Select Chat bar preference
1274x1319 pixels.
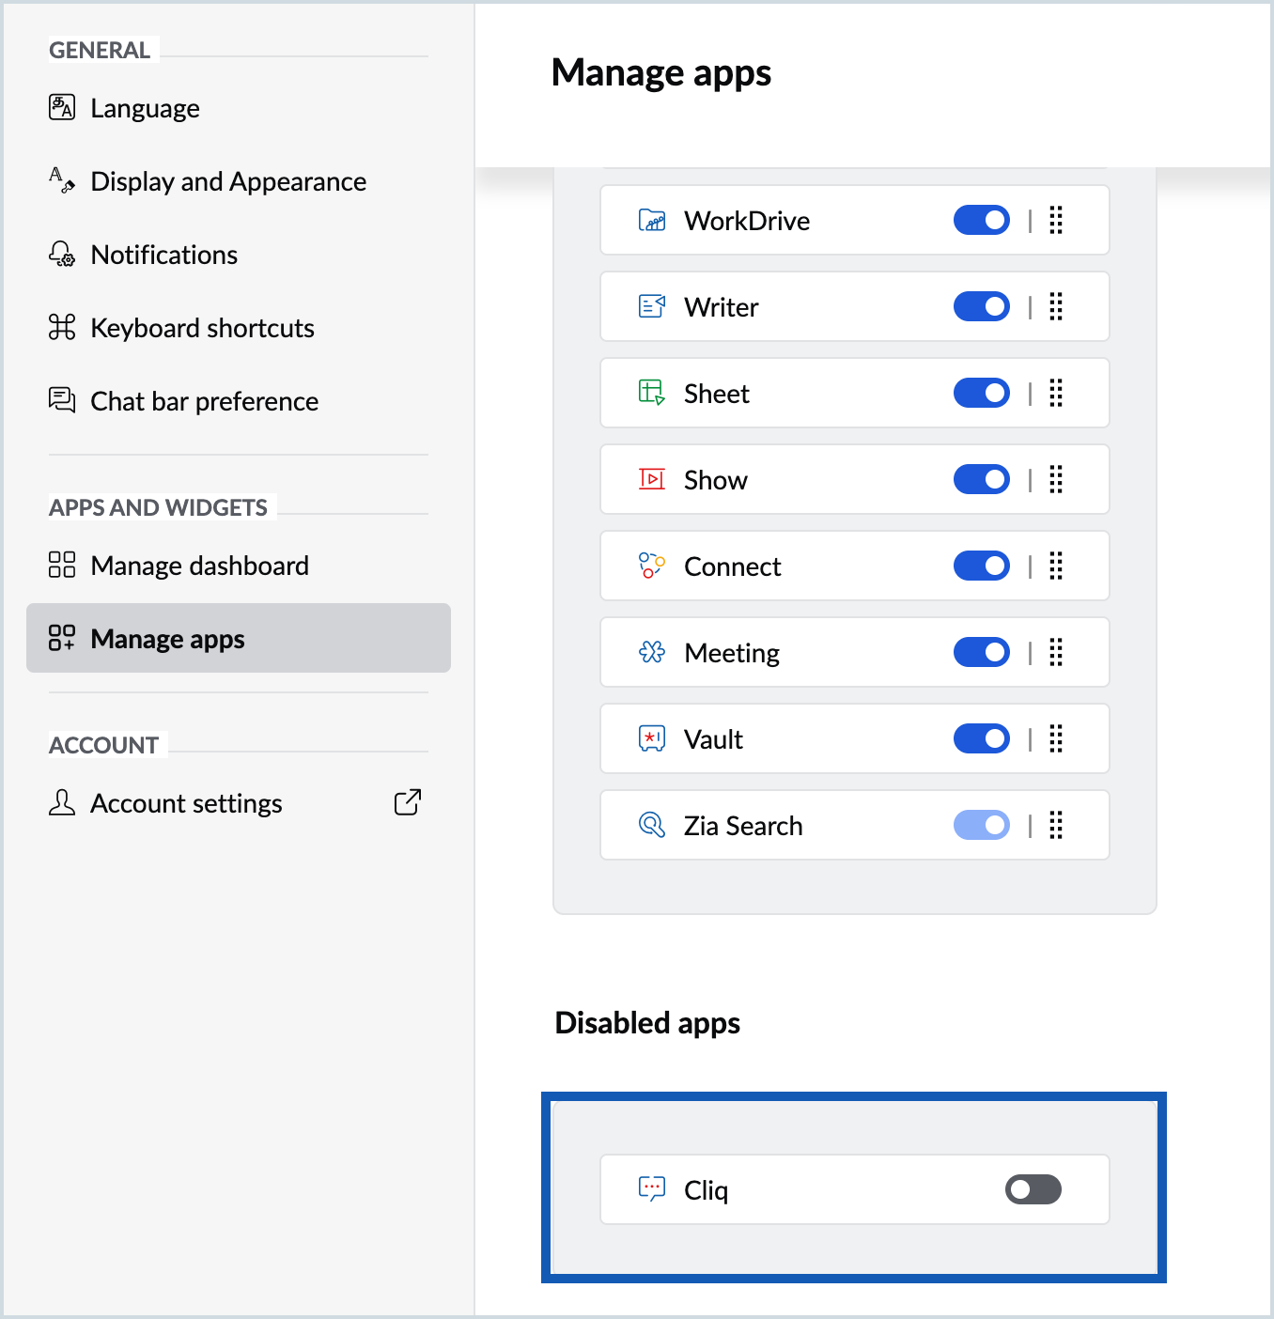[239, 401]
